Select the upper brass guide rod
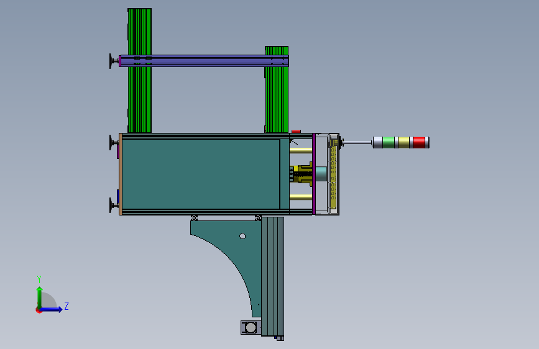This screenshot has width=539, height=349. [301, 150]
